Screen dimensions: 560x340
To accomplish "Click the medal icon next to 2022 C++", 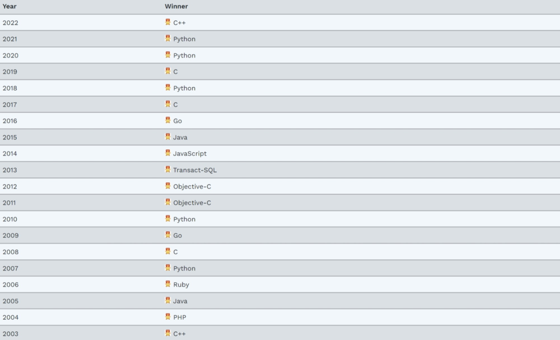I will 167,22.
